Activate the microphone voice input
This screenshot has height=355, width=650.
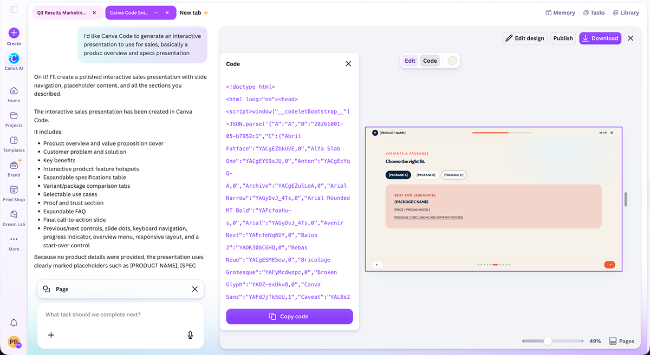[x=190, y=335]
